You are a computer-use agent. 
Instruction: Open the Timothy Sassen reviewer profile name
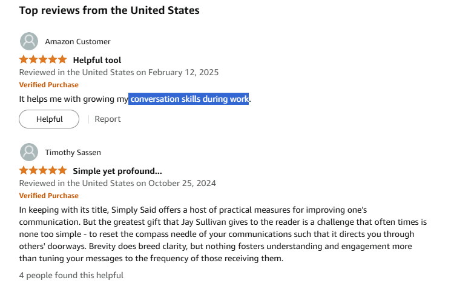[x=73, y=152]
